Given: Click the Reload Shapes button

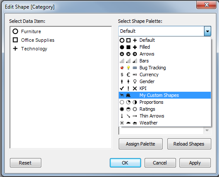Looking at the screenshot, I should [189, 144].
